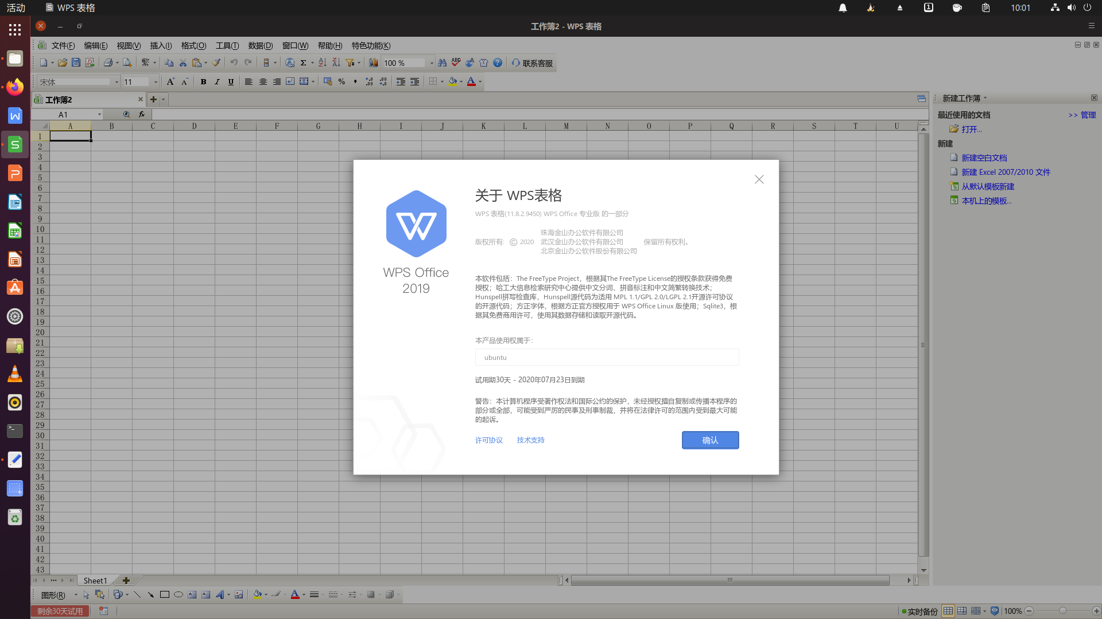Expand the font color dropdown arrow in formatting toolbar
Viewport: 1102px width, 619px height.
[480, 82]
